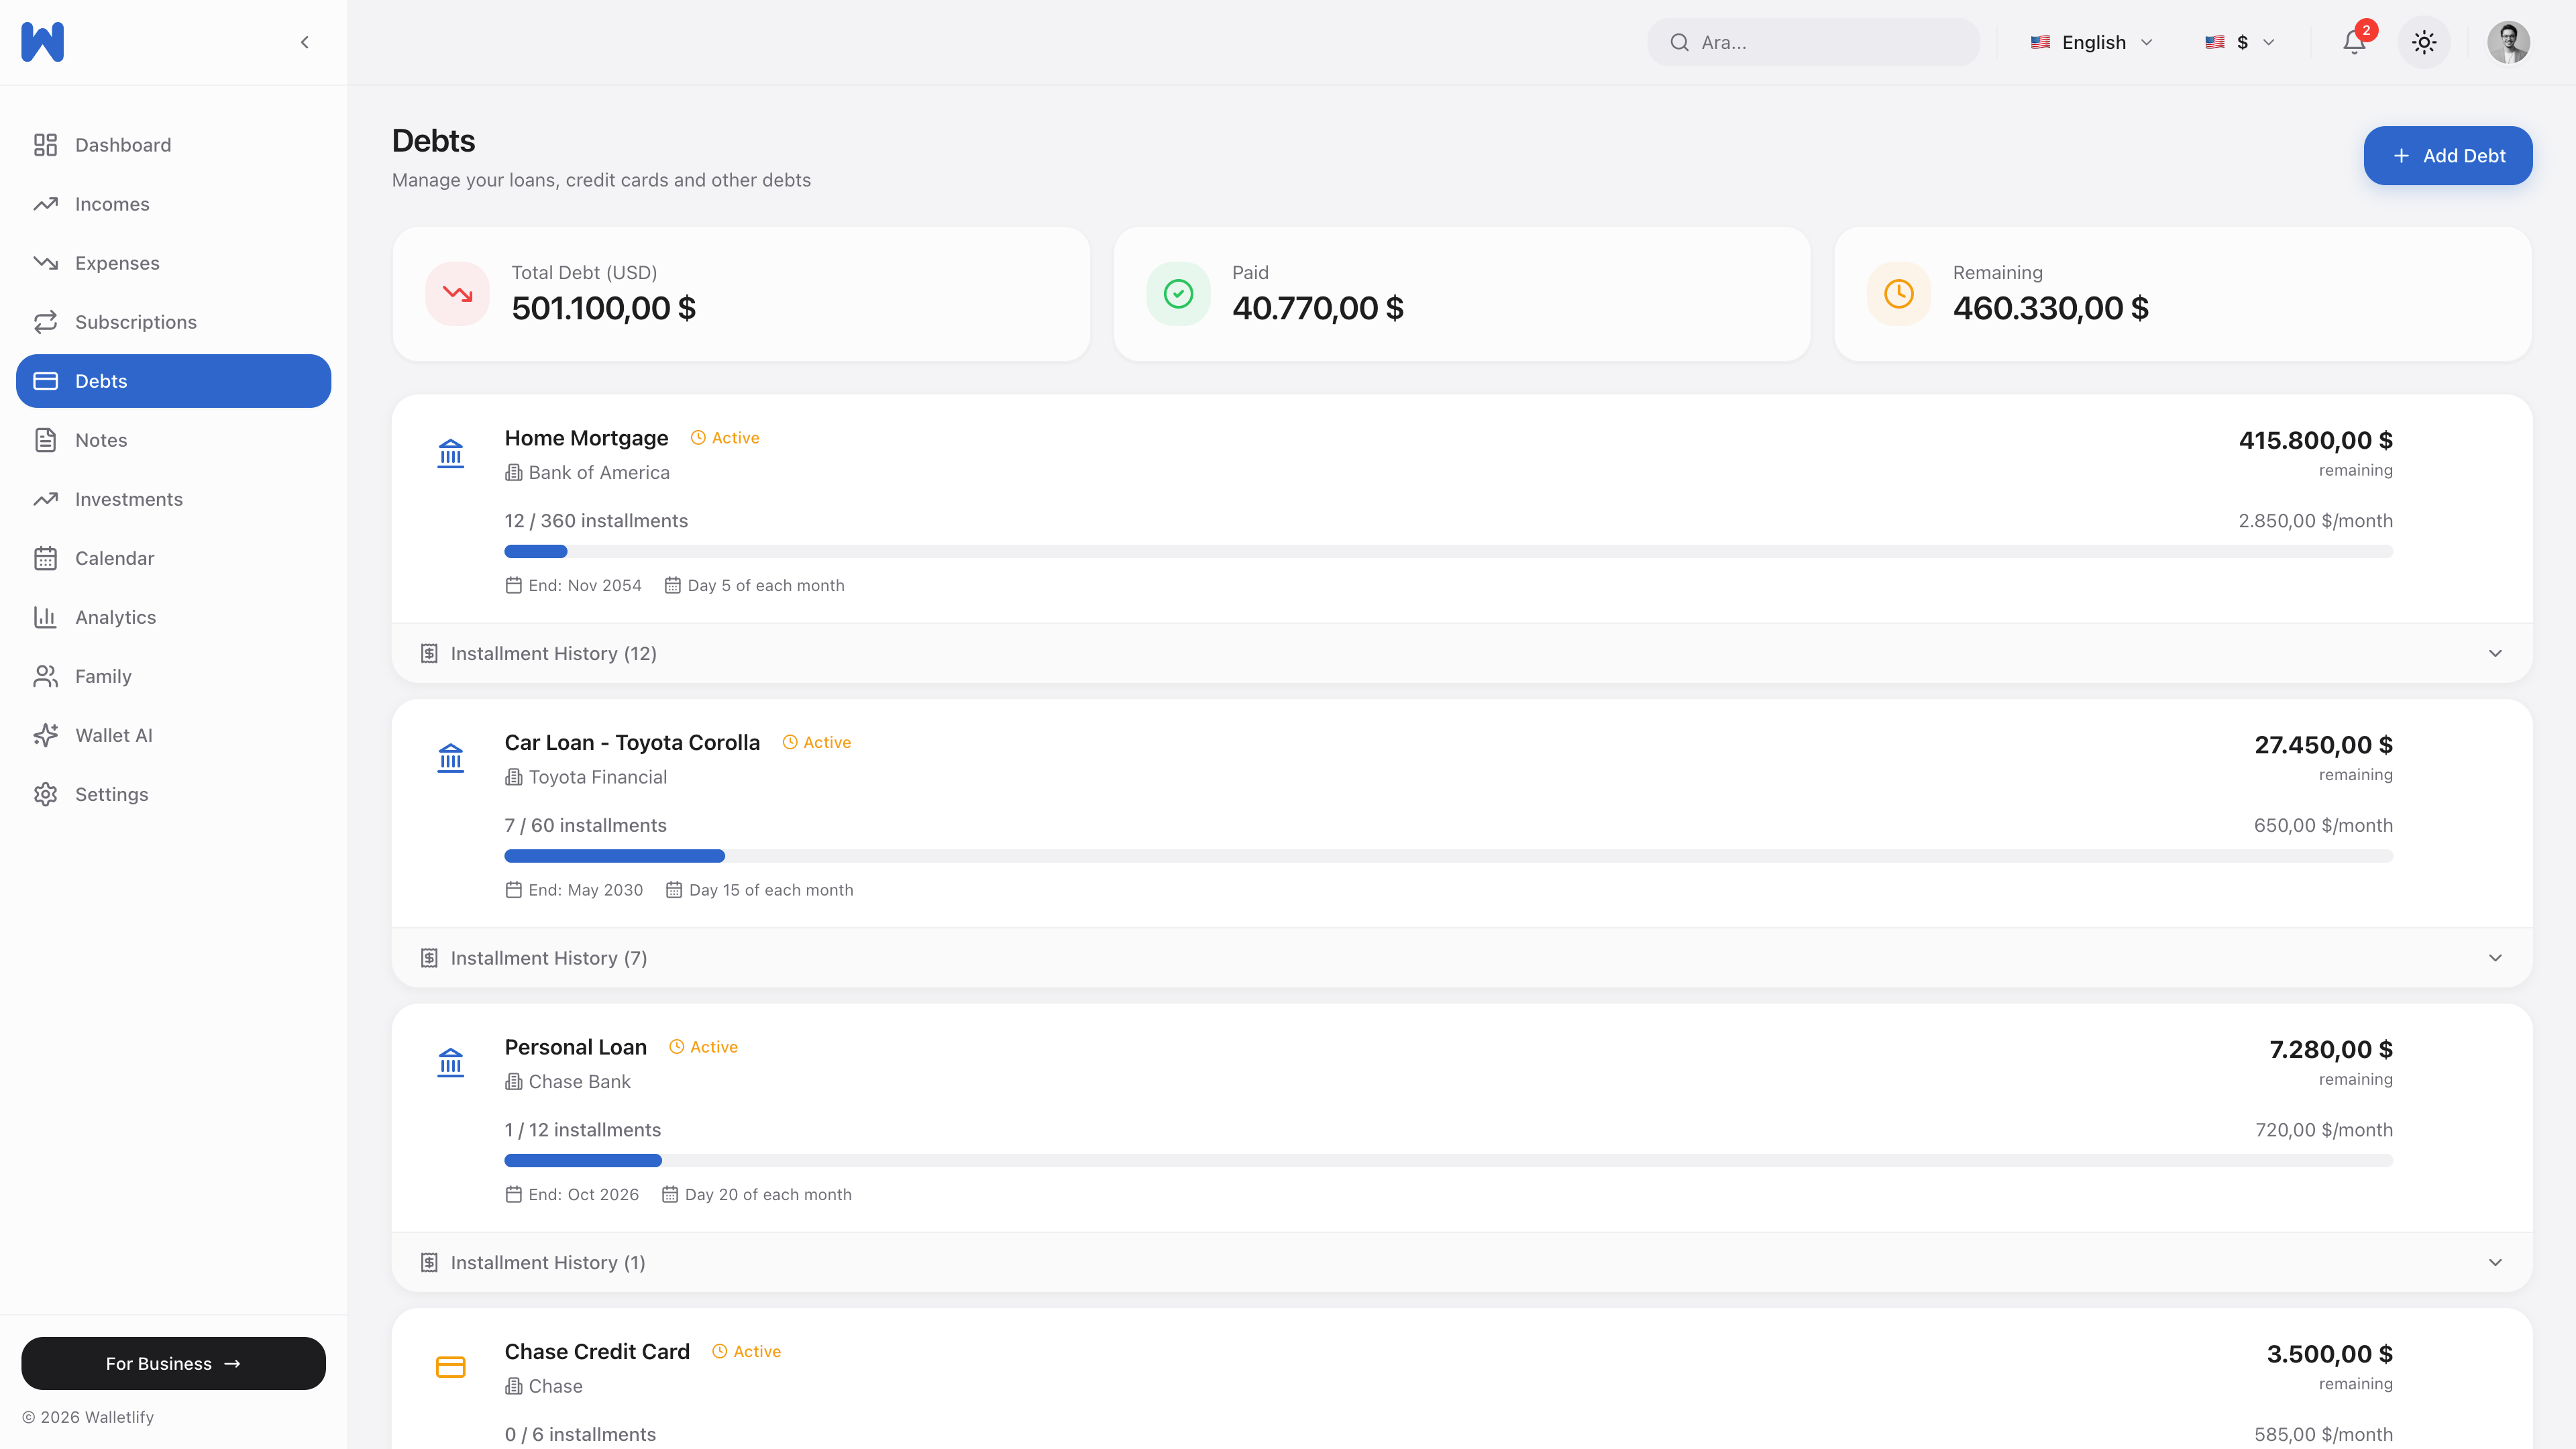2576x1449 pixels.
Task: Toggle light/dark theme sun icon
Action: coord(2424,43)
